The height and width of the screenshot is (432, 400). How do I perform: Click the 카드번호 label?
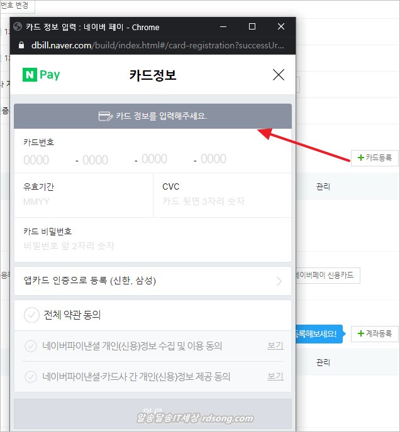pyautogui.click(x=38, y=142)
